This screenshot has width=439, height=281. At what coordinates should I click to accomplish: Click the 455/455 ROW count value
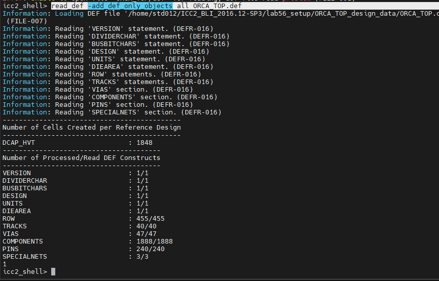tap(151, 218)
